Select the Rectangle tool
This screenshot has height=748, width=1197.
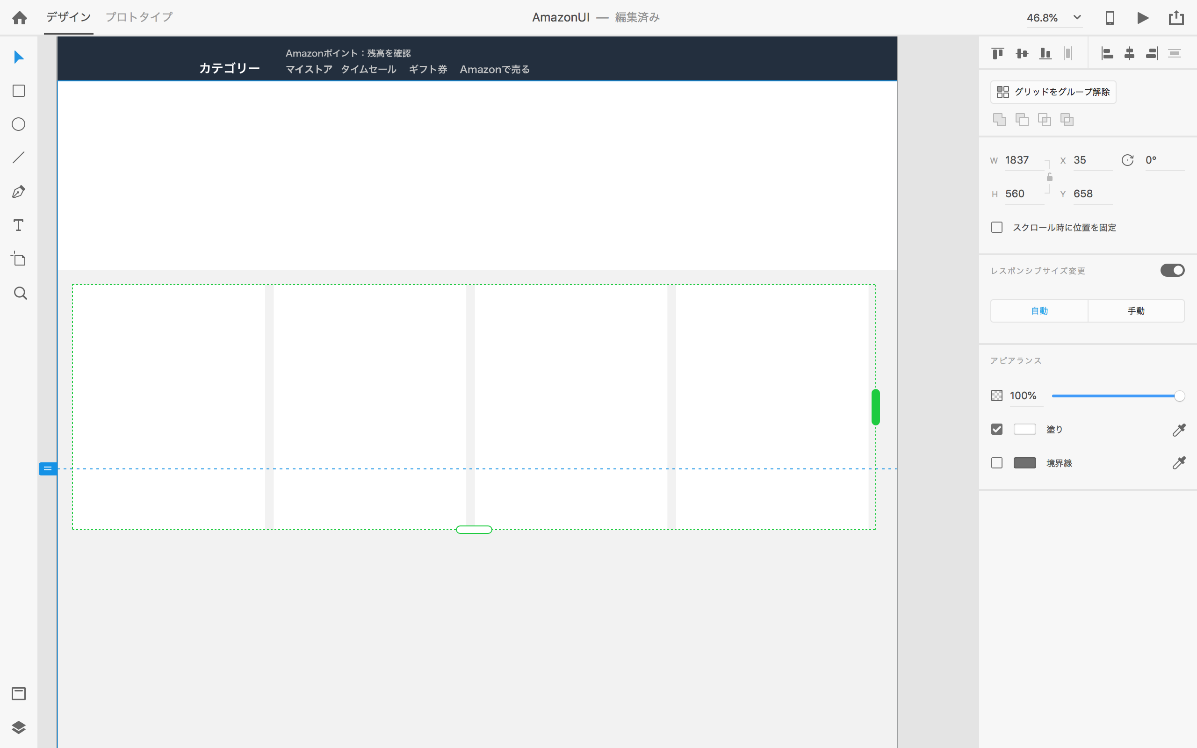pyautogui.click(x=19, y=91)
